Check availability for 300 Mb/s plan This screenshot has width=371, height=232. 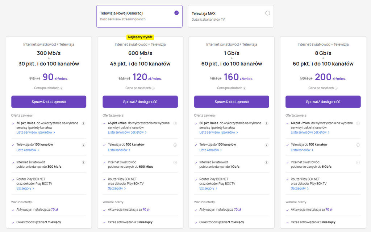click(49, 102)
